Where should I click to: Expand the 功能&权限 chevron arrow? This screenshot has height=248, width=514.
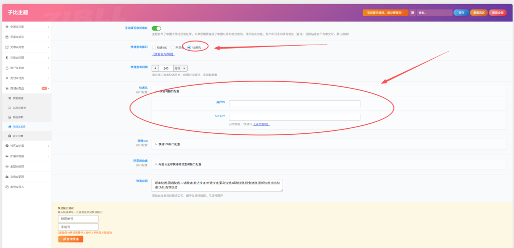(49, 58)
